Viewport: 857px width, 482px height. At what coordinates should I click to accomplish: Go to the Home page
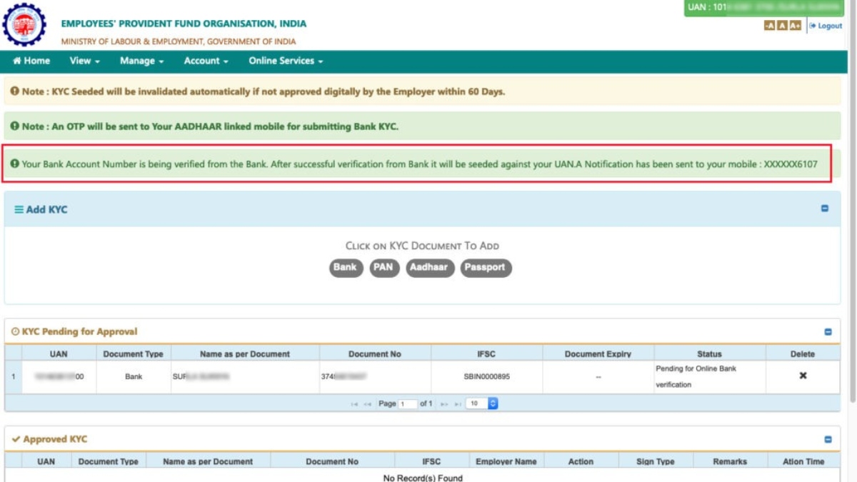coord(31,61)
